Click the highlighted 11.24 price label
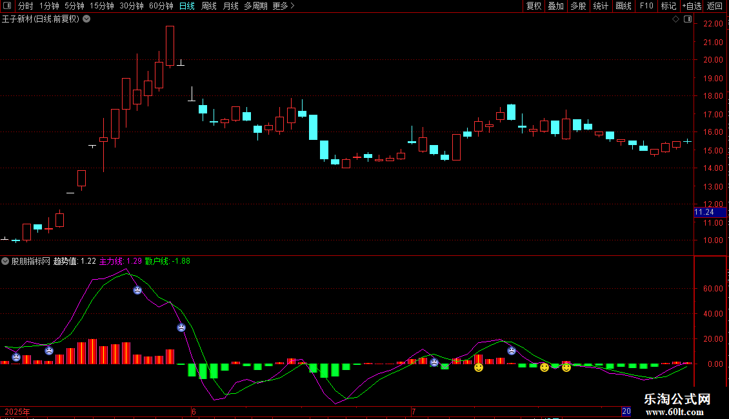The width and height of the screenshot is (729, 419). [710, 212]
